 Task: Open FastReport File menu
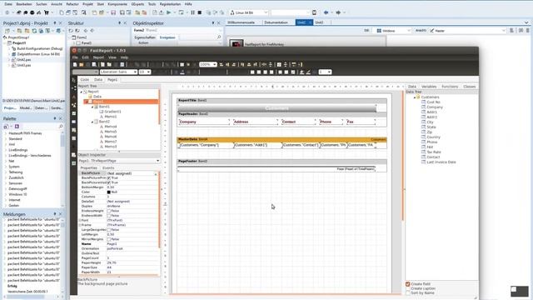[75, 57]
